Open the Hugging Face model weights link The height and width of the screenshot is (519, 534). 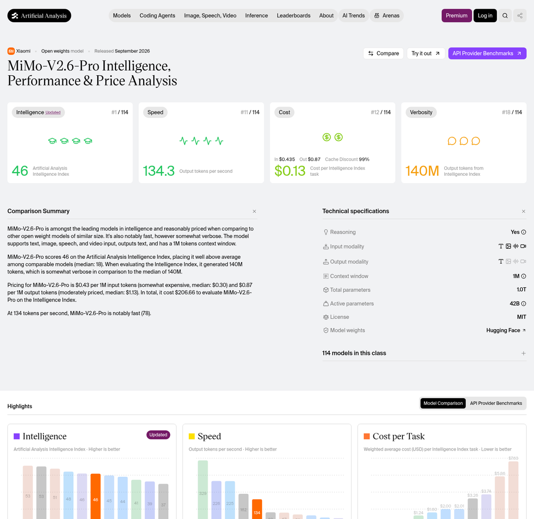506,330
